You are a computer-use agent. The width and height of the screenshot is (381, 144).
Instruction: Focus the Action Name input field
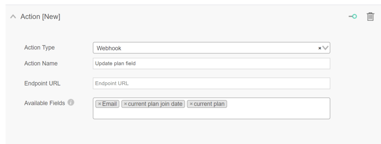pyautogui.click(x=211, y=63)
